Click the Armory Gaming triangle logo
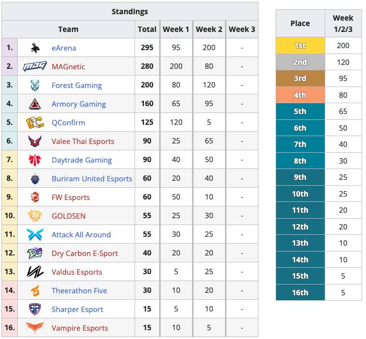The image size is (366, 339). click(35, 104)
